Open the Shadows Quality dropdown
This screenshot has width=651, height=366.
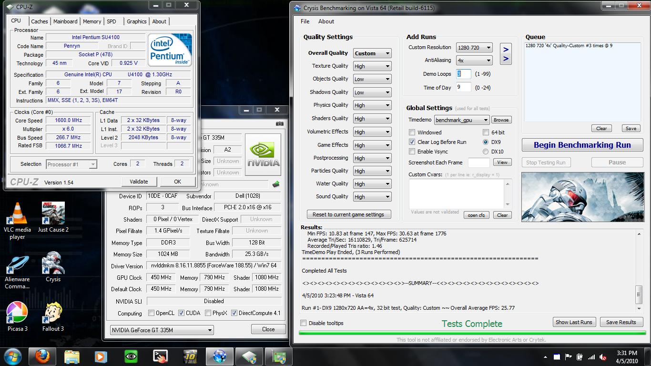click(x=372, y=92)
